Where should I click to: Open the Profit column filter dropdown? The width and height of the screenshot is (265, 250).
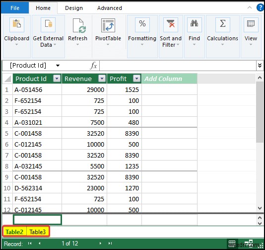click(x=137, y=79)
